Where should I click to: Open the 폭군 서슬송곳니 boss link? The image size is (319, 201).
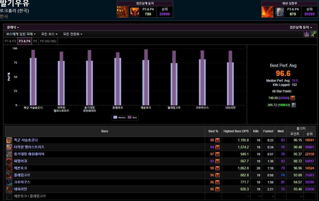pos(26,140)
